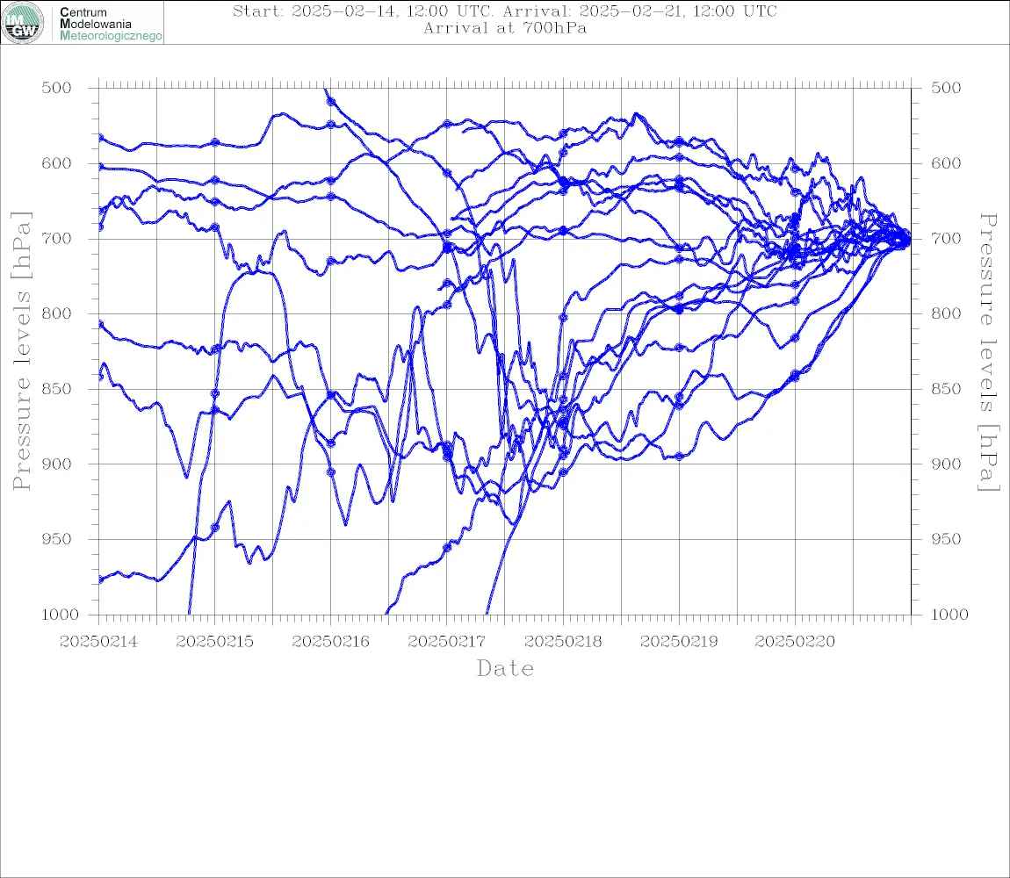Click the date label 20250214
The height and width of the screenshot is (878, 1010).
point(98,642)
